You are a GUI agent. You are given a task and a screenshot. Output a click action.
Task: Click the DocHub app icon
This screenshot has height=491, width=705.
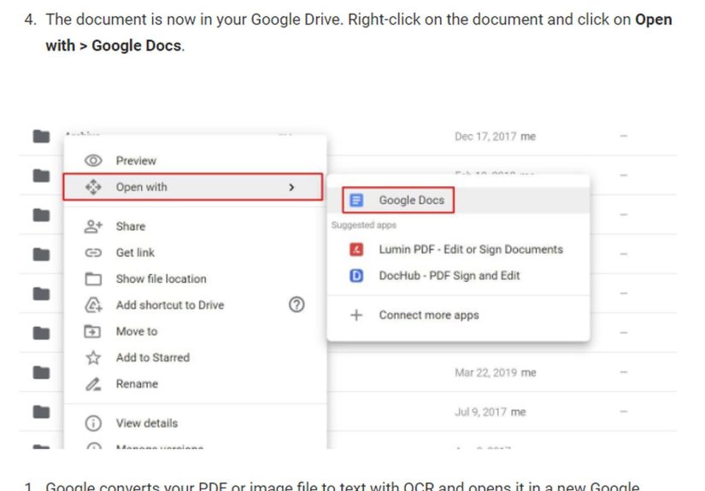point(356,276)
